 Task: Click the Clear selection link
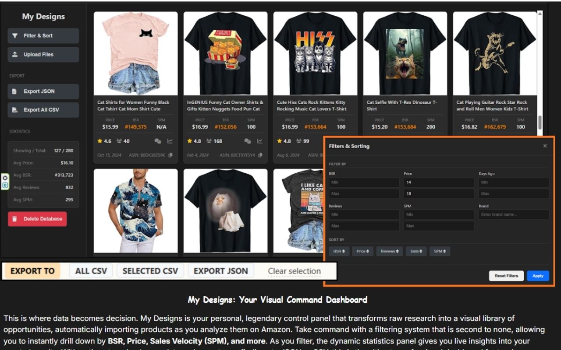(x=294, y=271)
